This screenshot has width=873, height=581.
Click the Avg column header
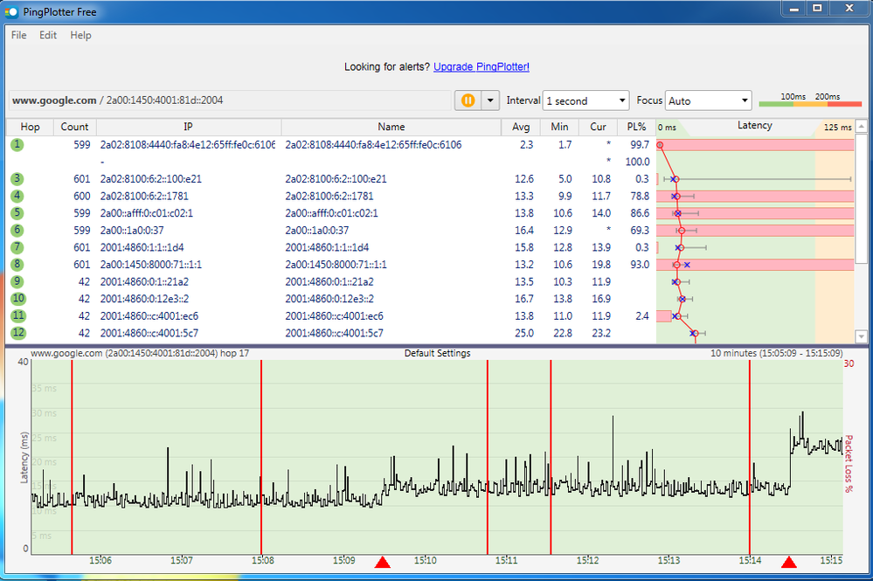point(521,127)
